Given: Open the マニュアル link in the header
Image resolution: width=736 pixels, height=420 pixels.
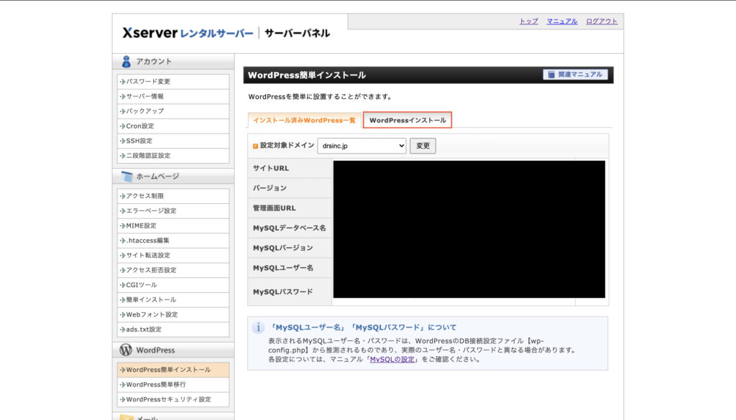Looking at the screenshot, I should (x=562, y=21).
